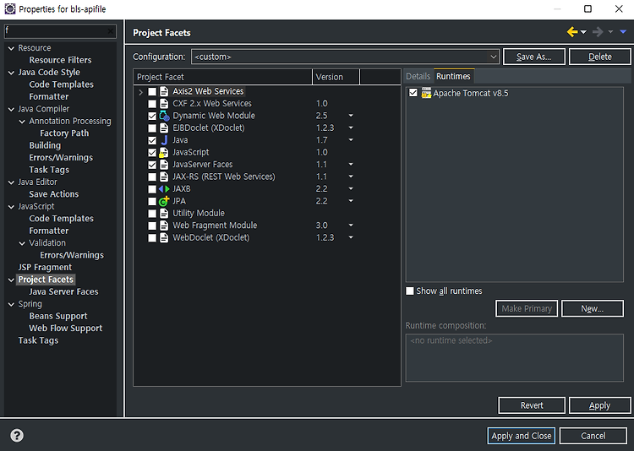Toggle the Apache Tomcat v8.5 runtime checkbox
Image resolution: width=634 pixels, height=451 pixels.
point(413,93)
